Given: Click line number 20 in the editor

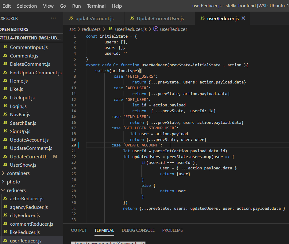Looking at the screenshot, I should (x=74, y=145).
